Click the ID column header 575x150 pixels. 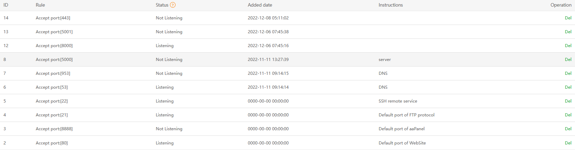[6, 5]
